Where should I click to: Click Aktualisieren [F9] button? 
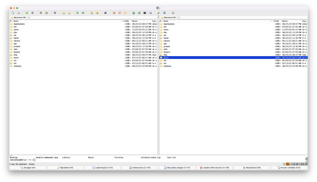point(252,168)
